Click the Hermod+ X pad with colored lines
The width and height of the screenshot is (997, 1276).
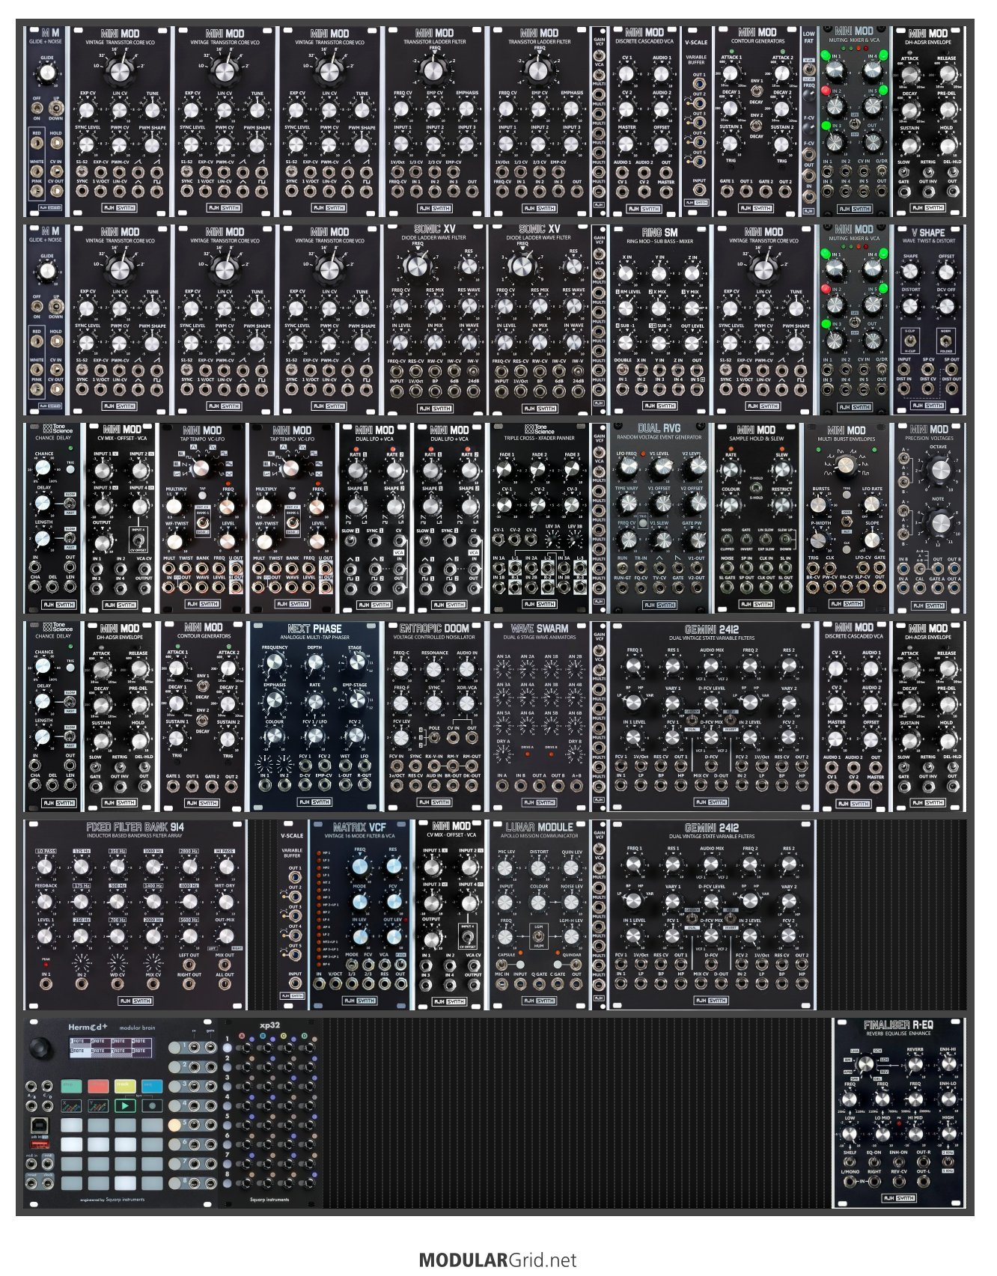[x=71, y=1105]
